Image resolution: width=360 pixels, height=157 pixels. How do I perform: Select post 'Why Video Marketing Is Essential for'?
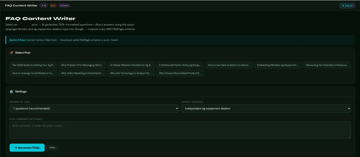coord(82,73)
